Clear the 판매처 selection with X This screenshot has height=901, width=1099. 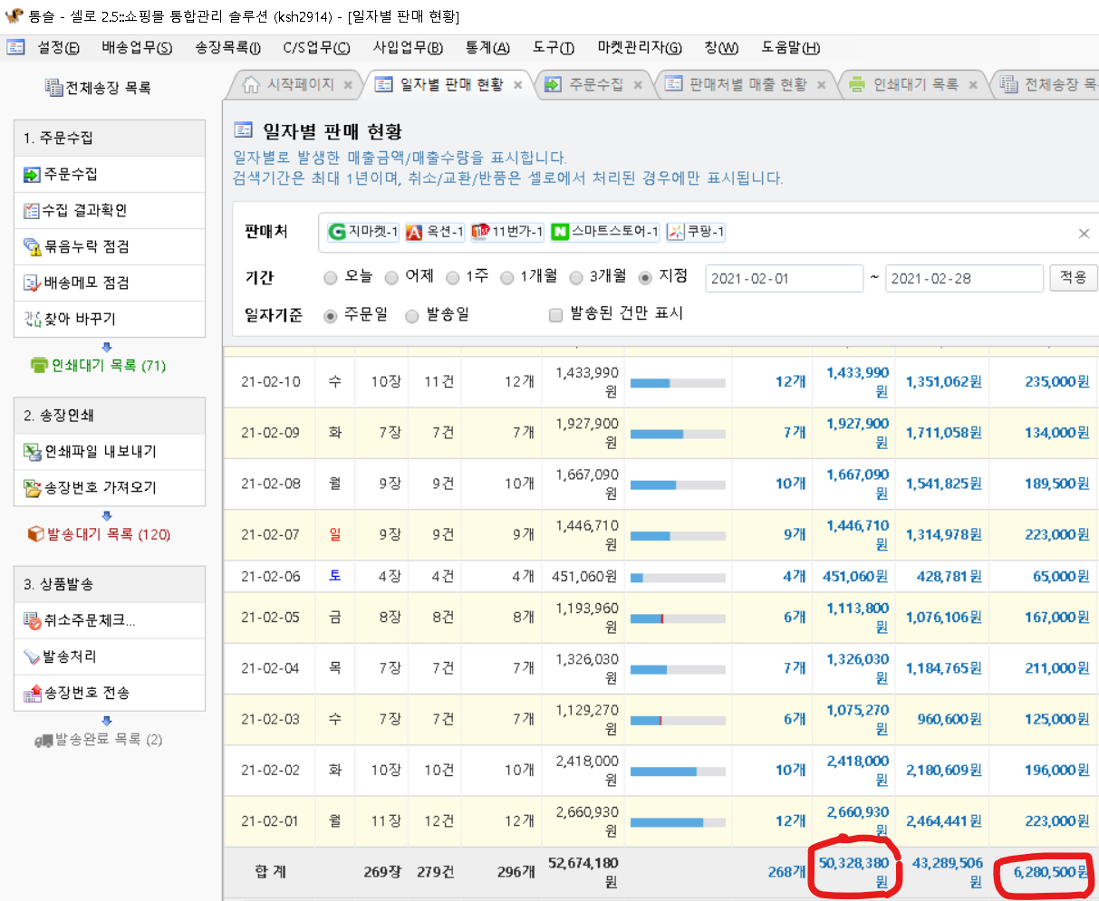click(x=1084, y=234)
